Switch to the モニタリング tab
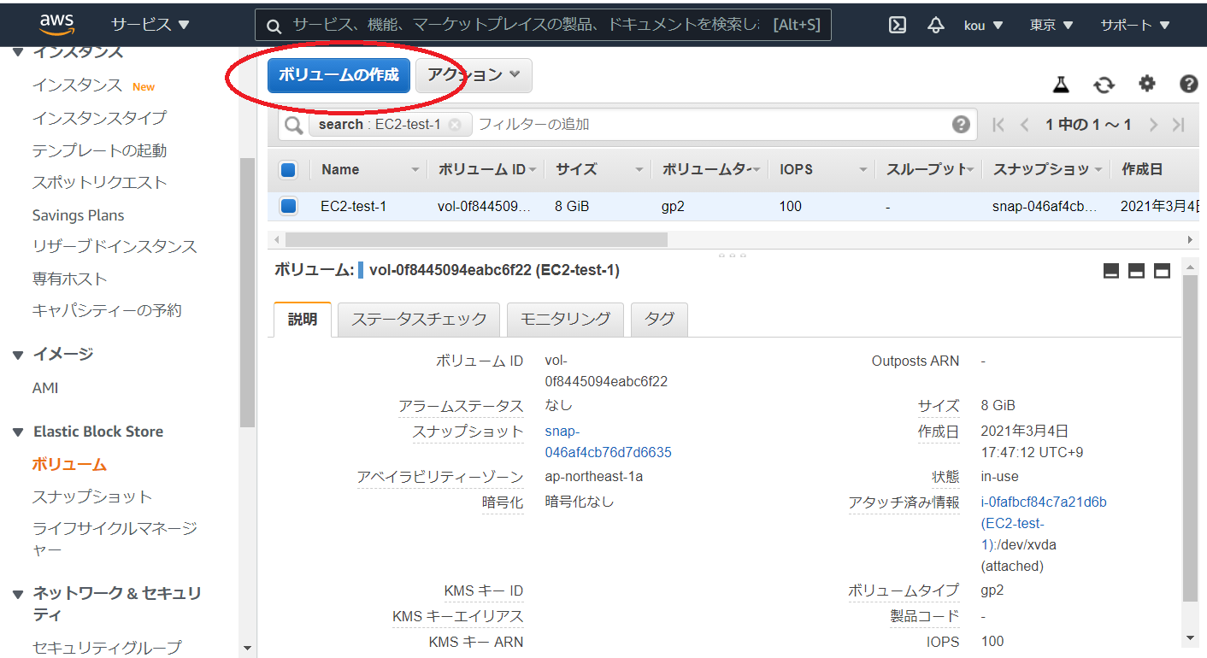Screen dimensions: 1207x658 (565, 320)
